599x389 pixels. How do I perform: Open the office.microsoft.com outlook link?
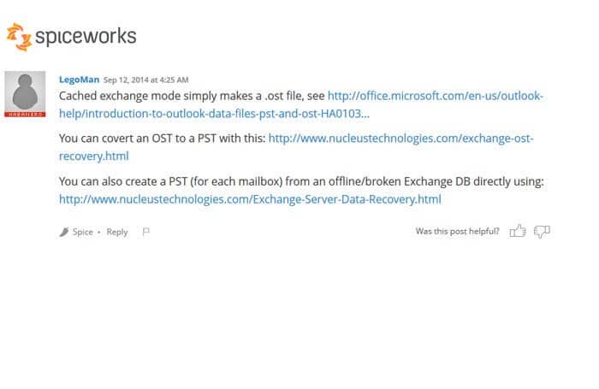coord(436,96)
